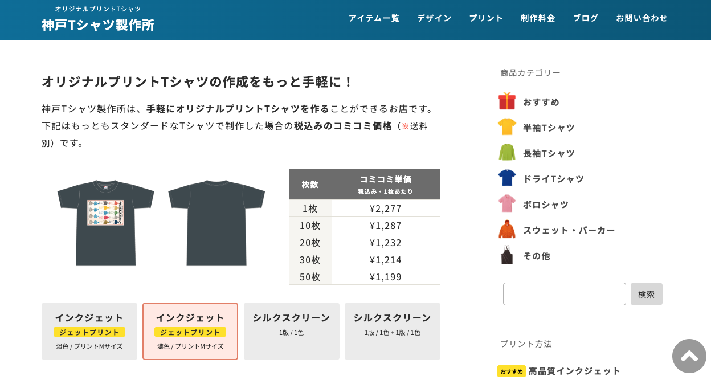Open the 制作料金 menu item

(538, 18)
